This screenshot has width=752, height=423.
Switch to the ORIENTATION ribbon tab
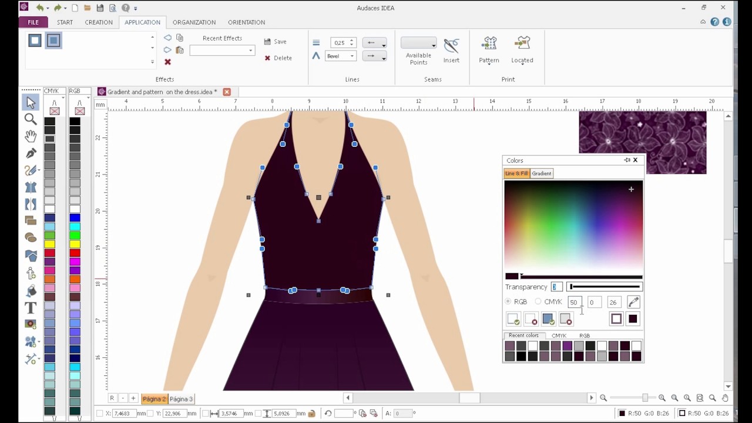coord(246,22)
